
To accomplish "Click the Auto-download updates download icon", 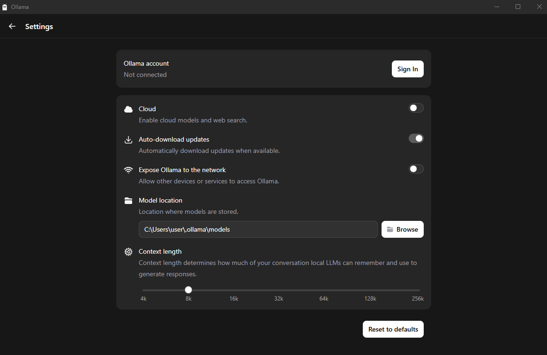I will pos(128,140).
